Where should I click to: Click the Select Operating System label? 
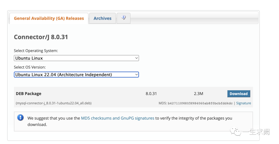tap(36, 51)
